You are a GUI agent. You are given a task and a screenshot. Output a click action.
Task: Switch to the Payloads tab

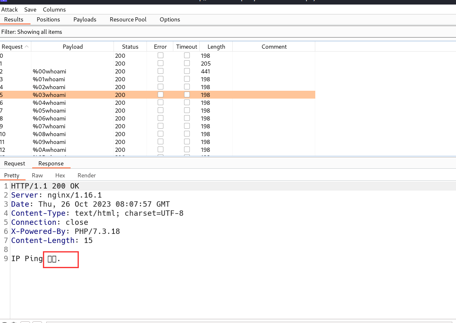click(x=85, y=19)
